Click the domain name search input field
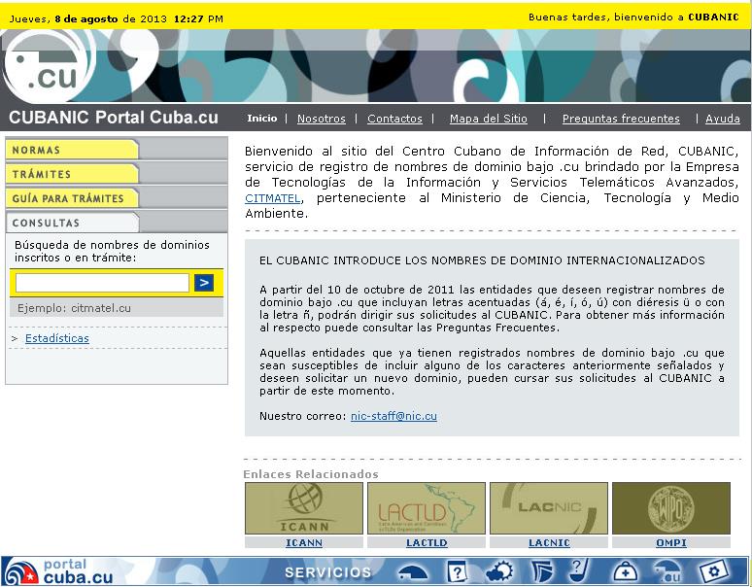Viewport: 752px width, 587px height. [102, 283]
